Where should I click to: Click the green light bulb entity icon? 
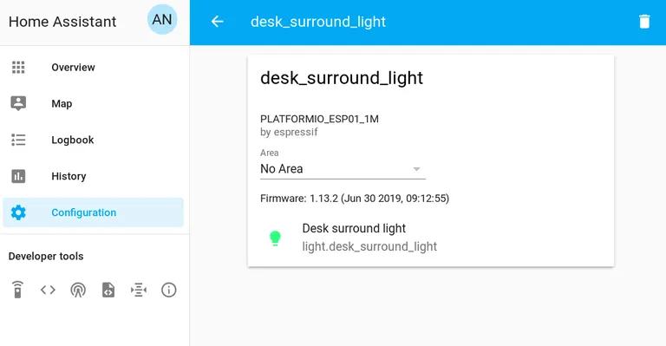tap(275, 238)
